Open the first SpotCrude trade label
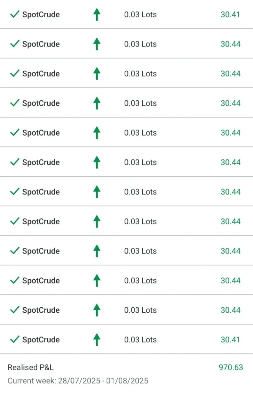 point(41,15)
